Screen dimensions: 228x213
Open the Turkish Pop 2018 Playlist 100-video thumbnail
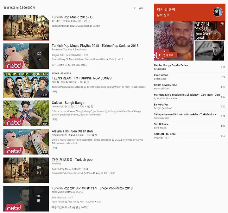[x=26, y=199]
